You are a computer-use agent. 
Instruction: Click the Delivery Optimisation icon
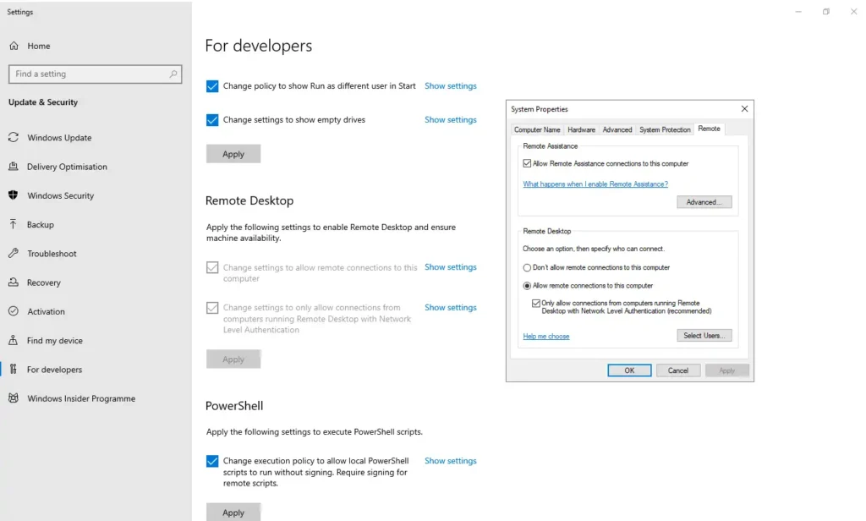pyautogui.click(x=14, y=167)
